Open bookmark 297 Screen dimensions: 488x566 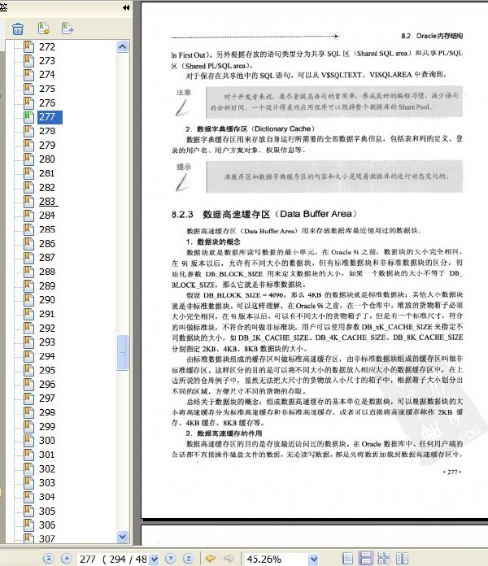point(47,398)
